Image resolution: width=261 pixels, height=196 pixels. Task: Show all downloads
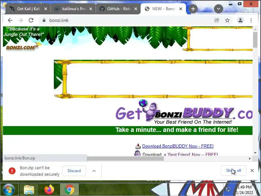tap(233, 170)
